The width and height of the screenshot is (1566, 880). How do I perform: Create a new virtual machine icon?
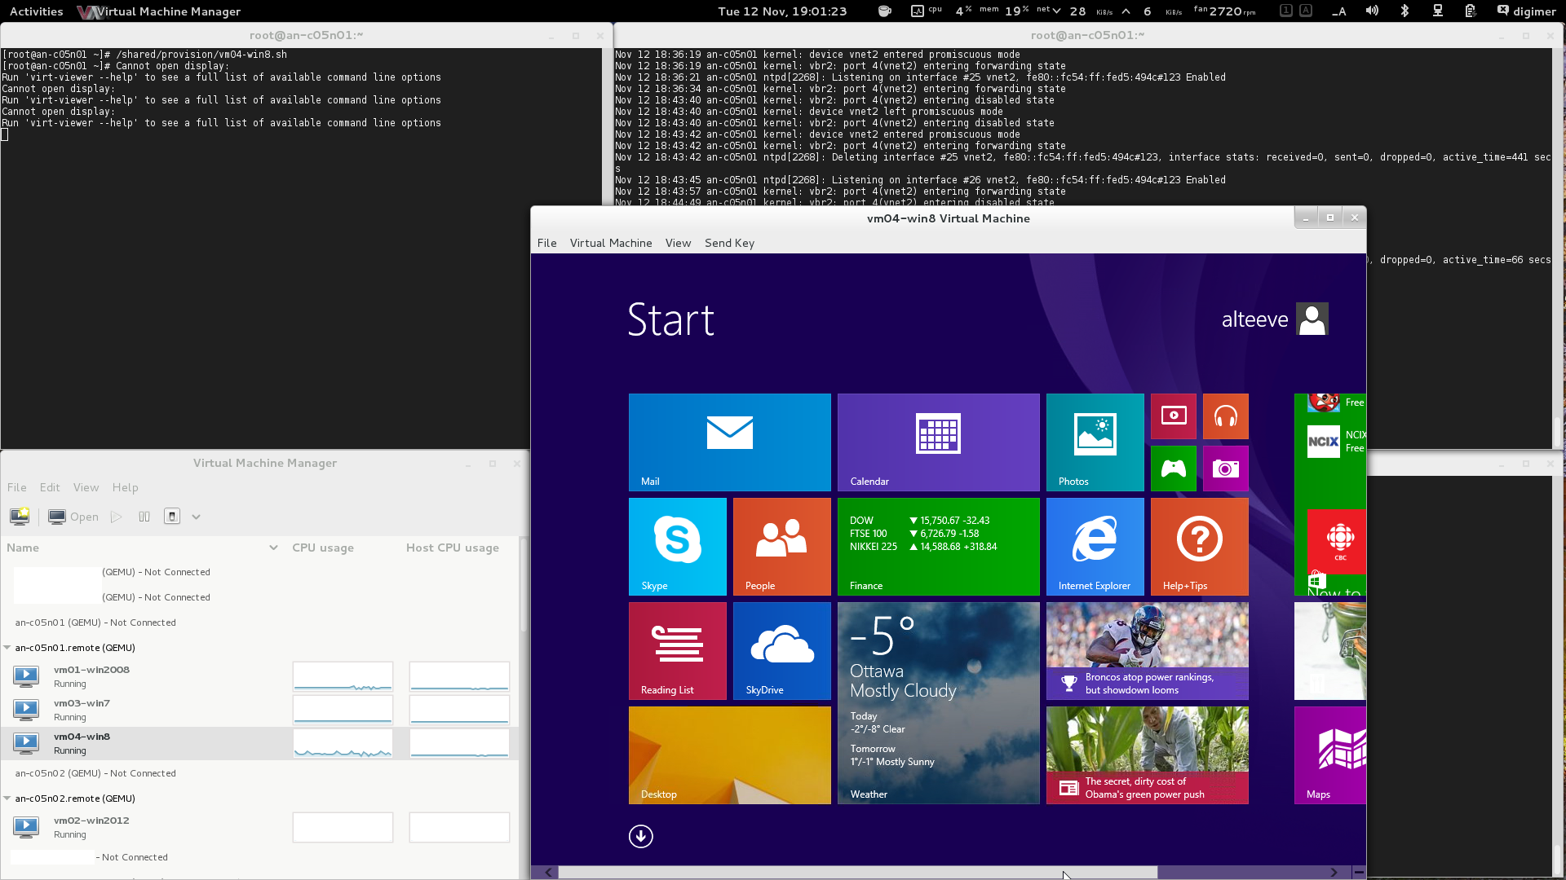point(20,517)
